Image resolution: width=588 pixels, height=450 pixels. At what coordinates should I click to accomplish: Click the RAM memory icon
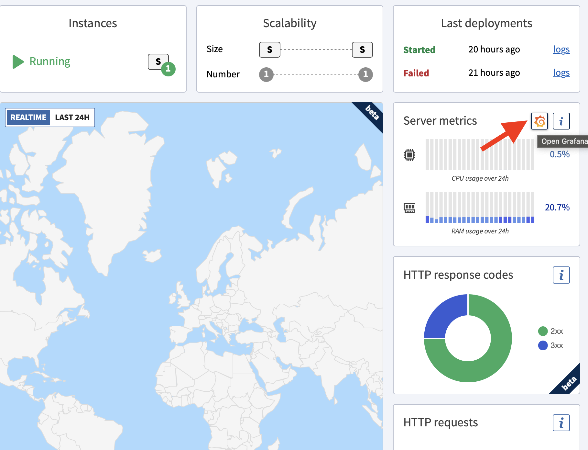pyautogui.click(x=409, y=208)
